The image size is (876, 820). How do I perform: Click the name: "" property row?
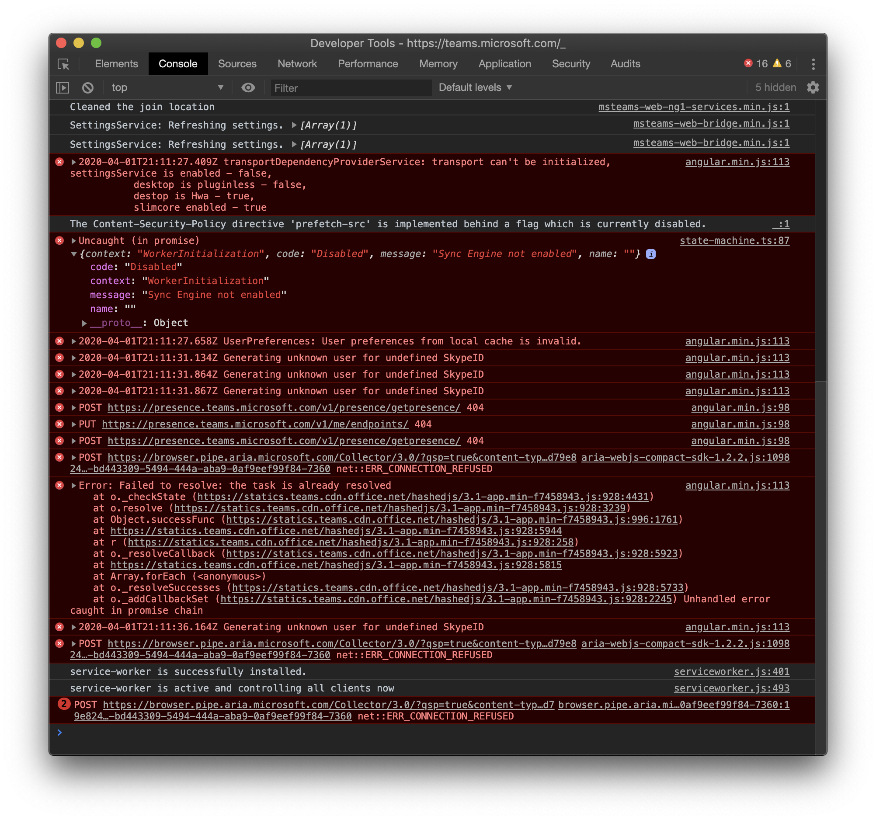[113, 309]
